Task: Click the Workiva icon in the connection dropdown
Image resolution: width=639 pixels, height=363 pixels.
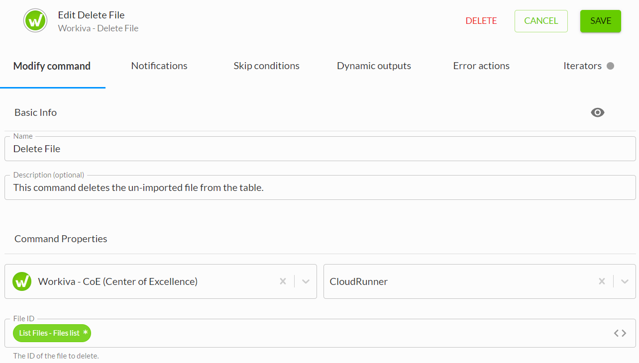Action: click(22, 281)
